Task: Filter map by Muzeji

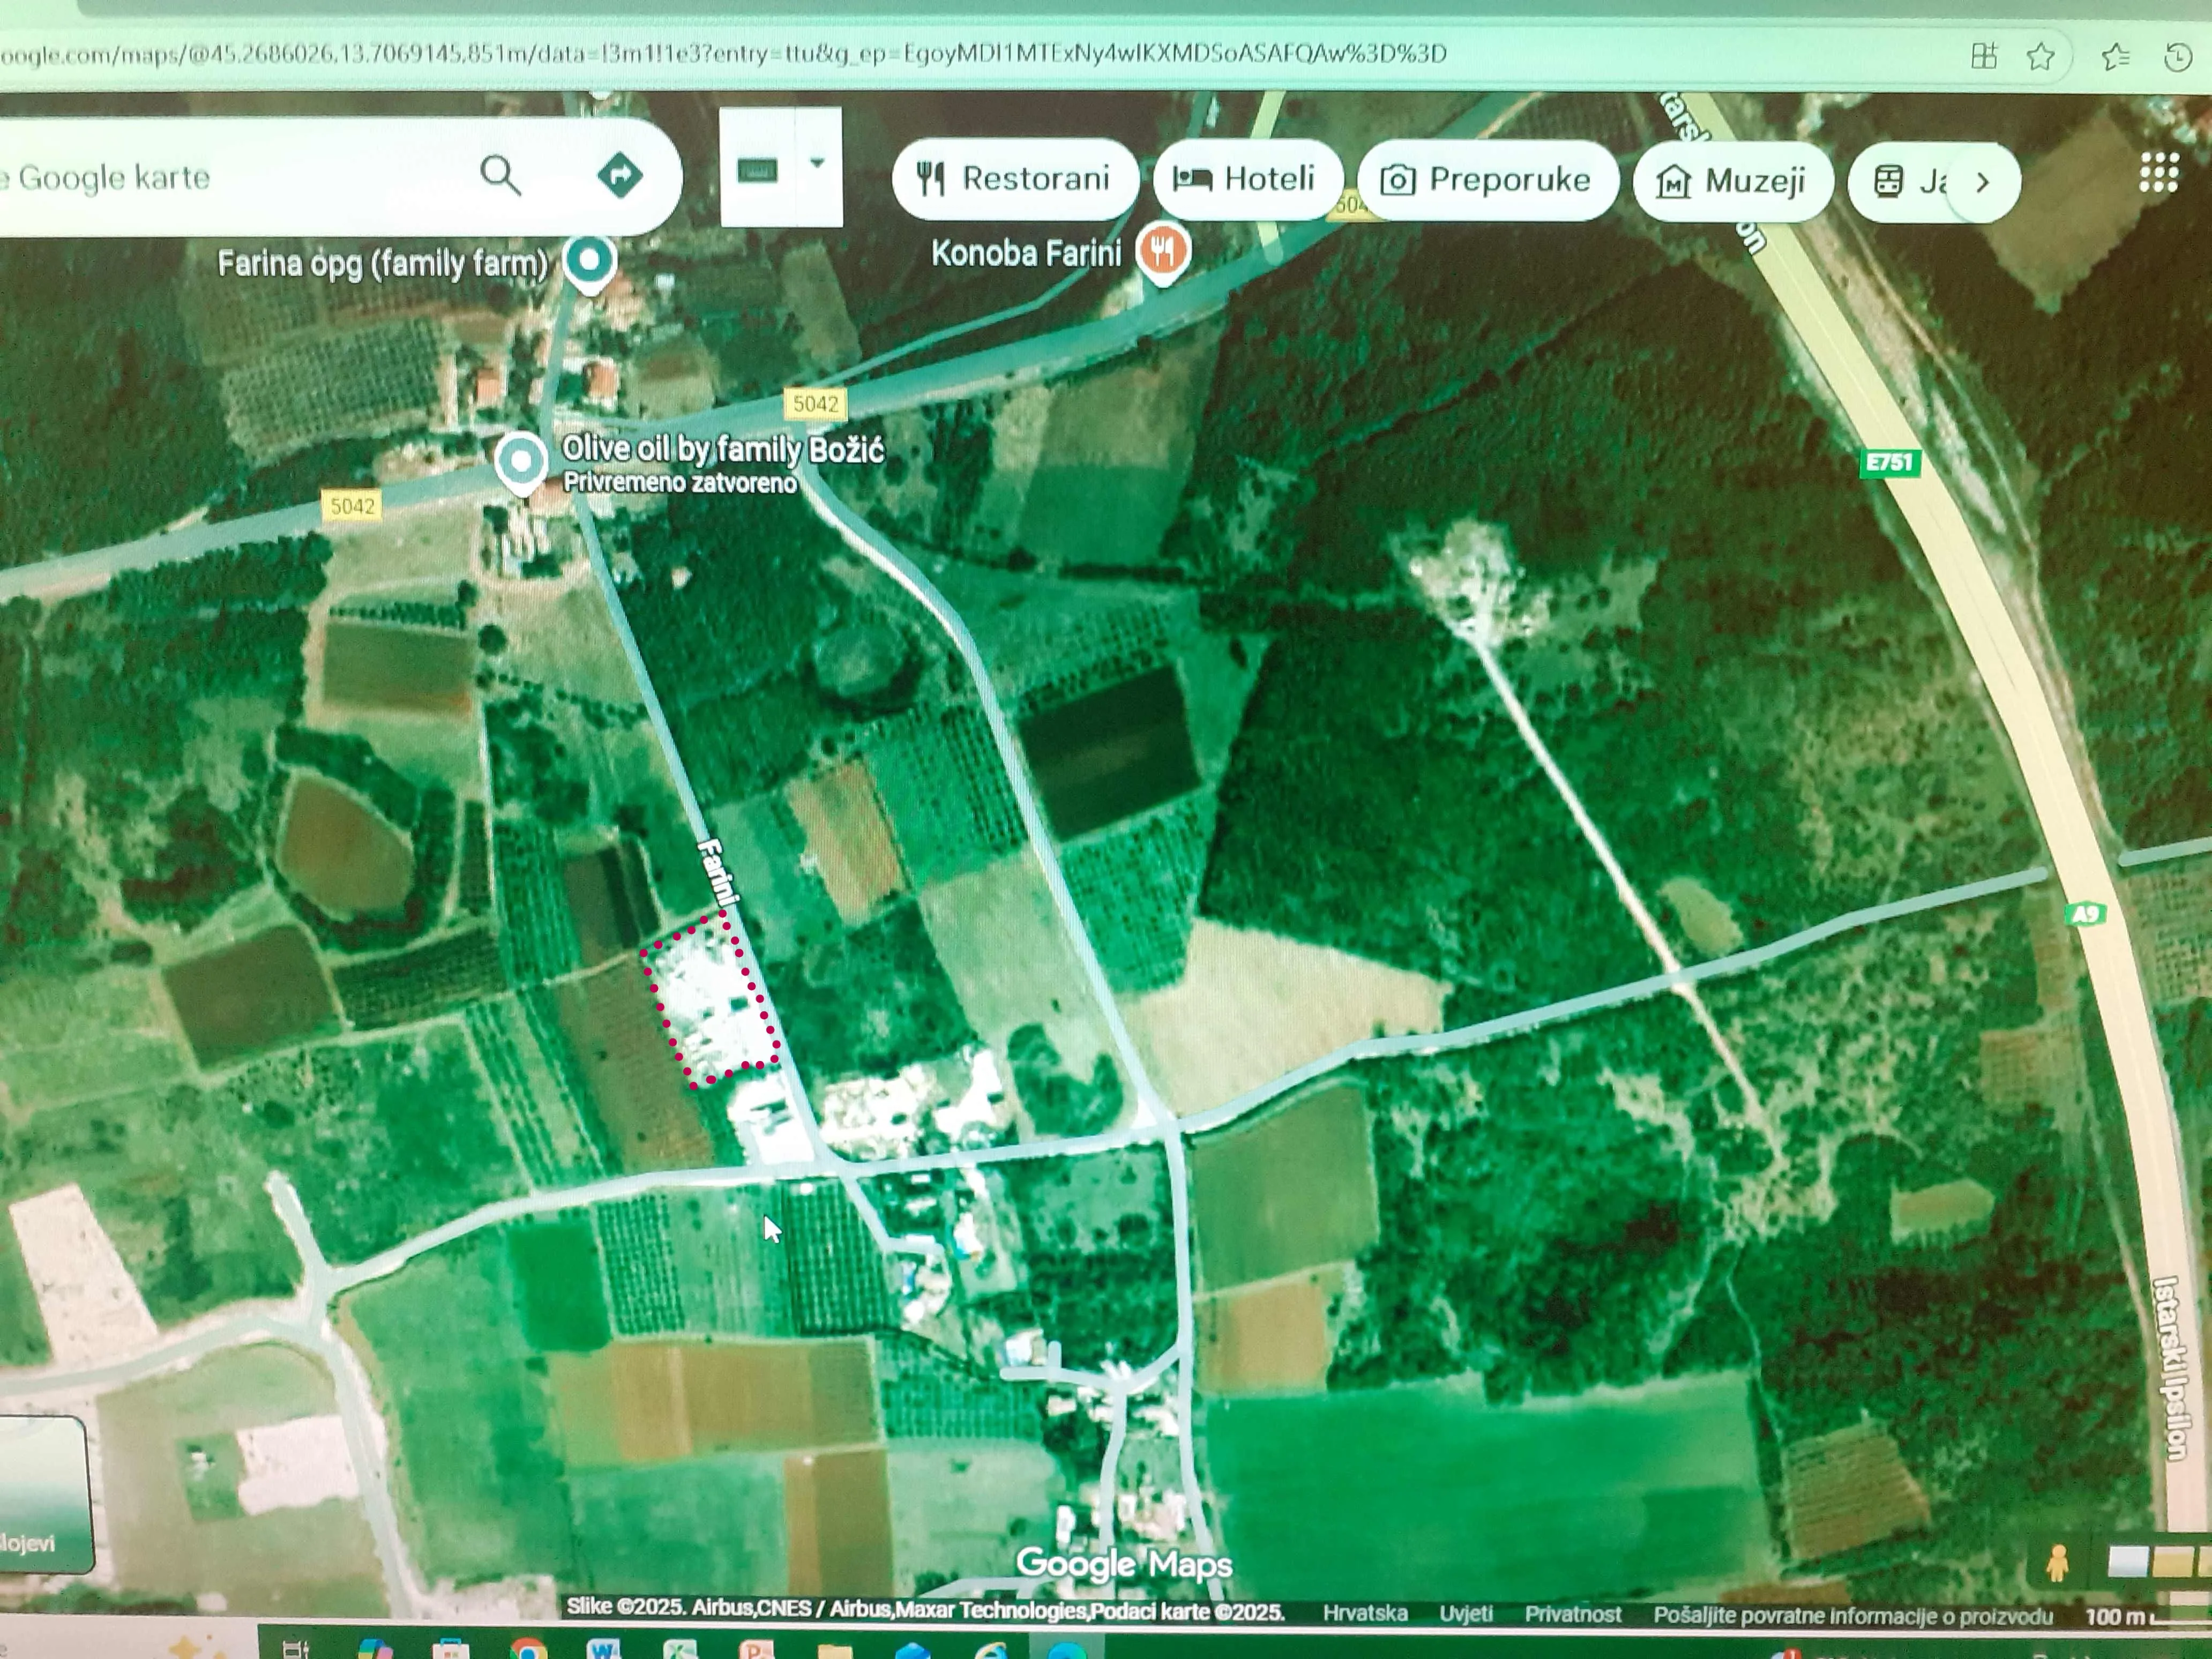Action: (1732, 181)
